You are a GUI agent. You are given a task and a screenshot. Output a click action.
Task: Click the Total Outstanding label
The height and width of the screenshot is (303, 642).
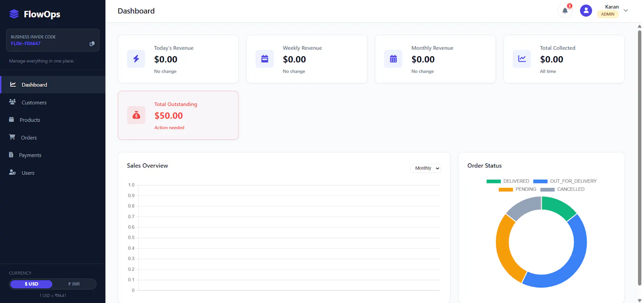pyautogui.click(x=176, y=104)
